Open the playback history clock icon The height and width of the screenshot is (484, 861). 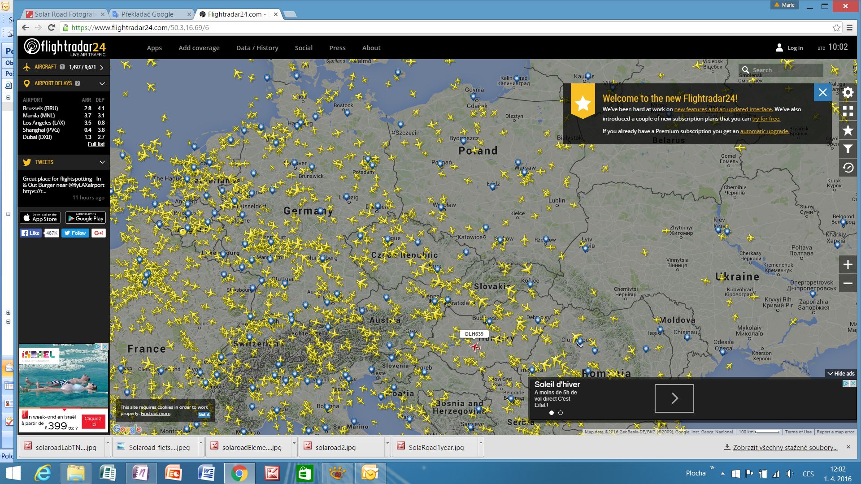848,168
